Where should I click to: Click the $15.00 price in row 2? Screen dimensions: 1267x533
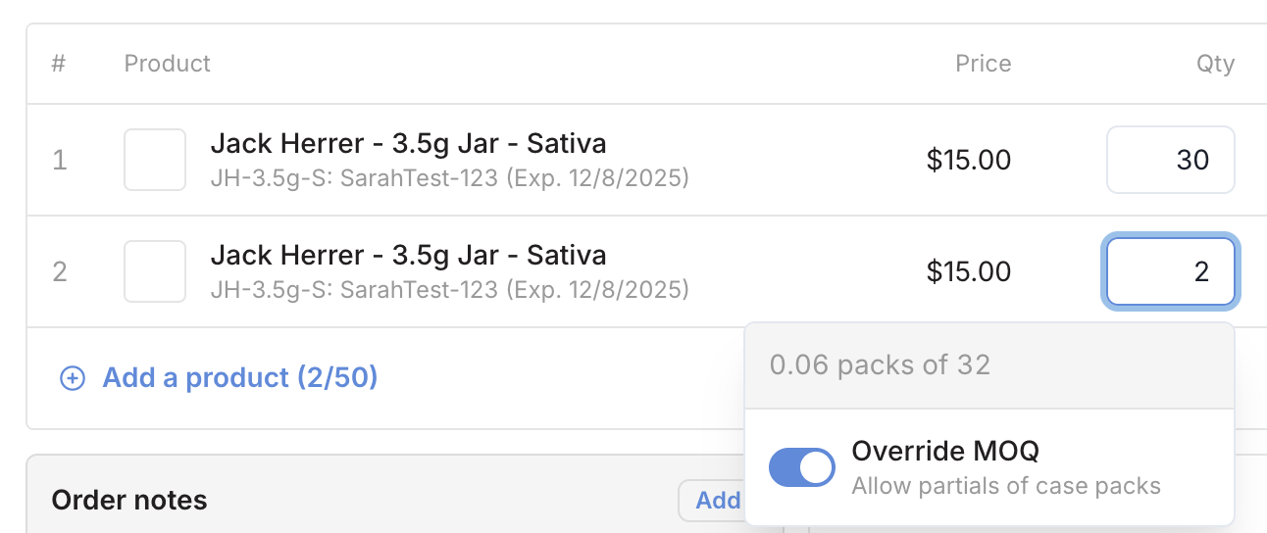968,271
